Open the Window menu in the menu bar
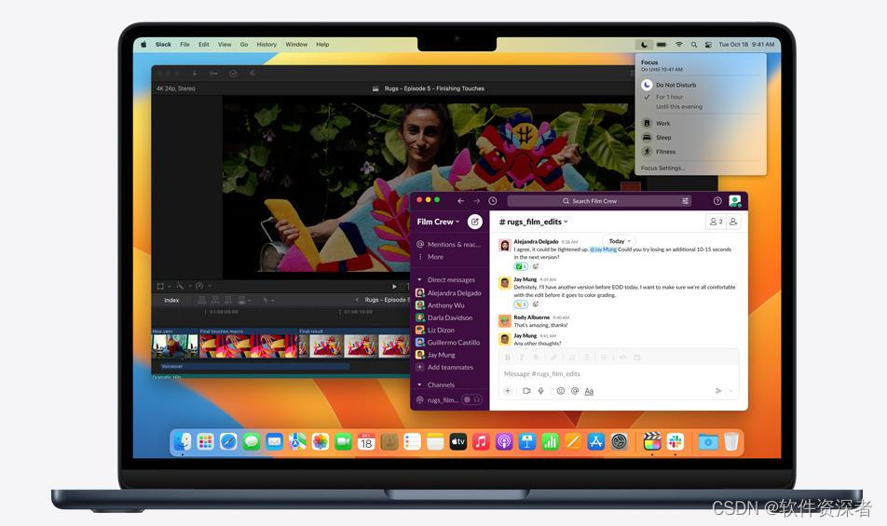Screen dimensions: 887x526 click(296, 44)
